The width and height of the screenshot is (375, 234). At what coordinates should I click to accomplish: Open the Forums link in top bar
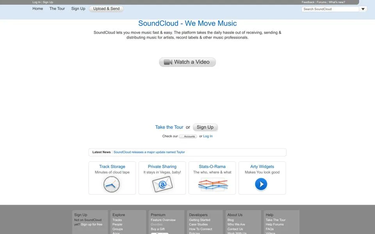pyautogui.click(x=321, y=2)
